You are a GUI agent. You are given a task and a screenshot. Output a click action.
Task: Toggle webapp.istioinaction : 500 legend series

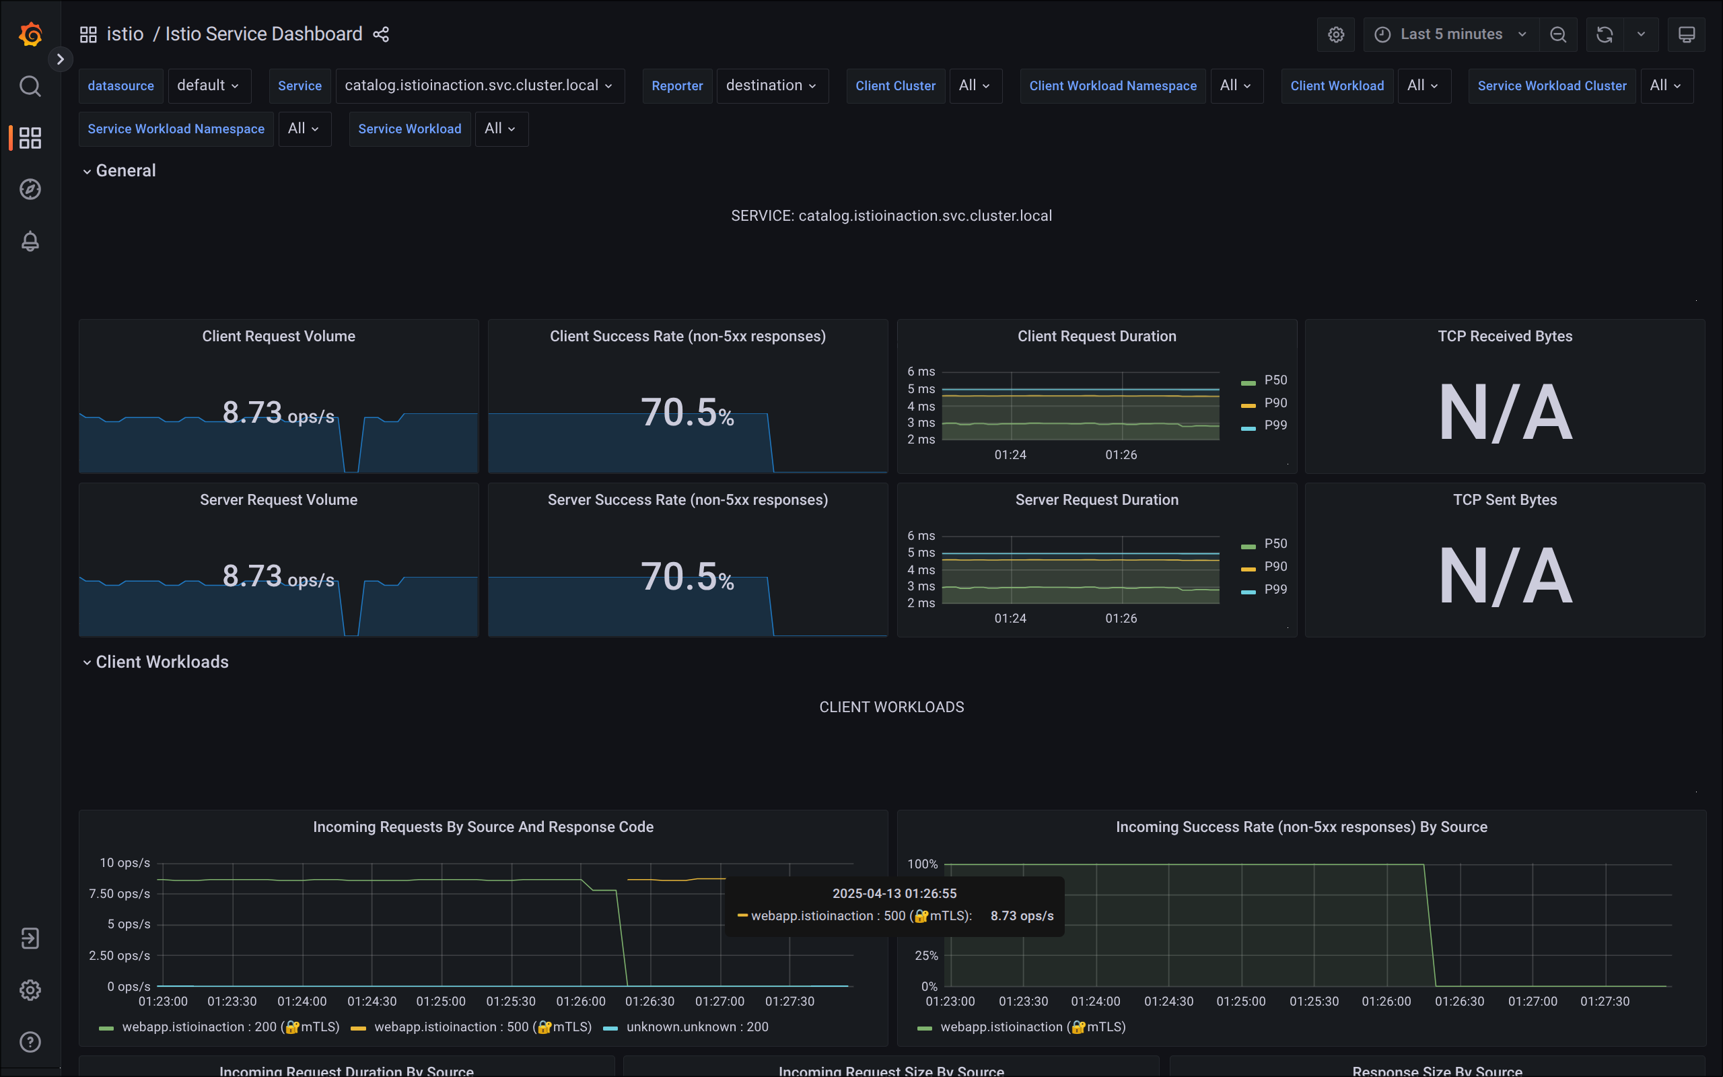point(483,1027)
